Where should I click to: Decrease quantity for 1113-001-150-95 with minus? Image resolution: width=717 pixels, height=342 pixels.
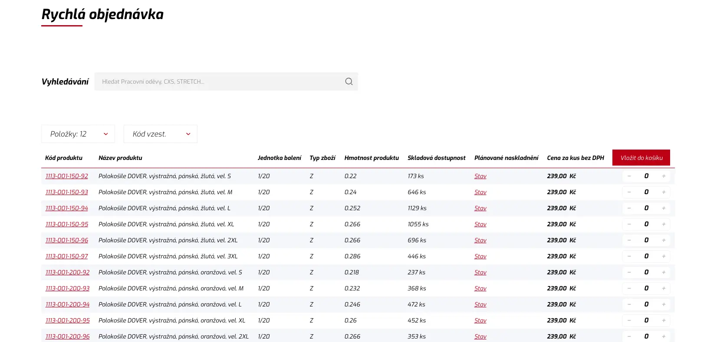(629, 224)
